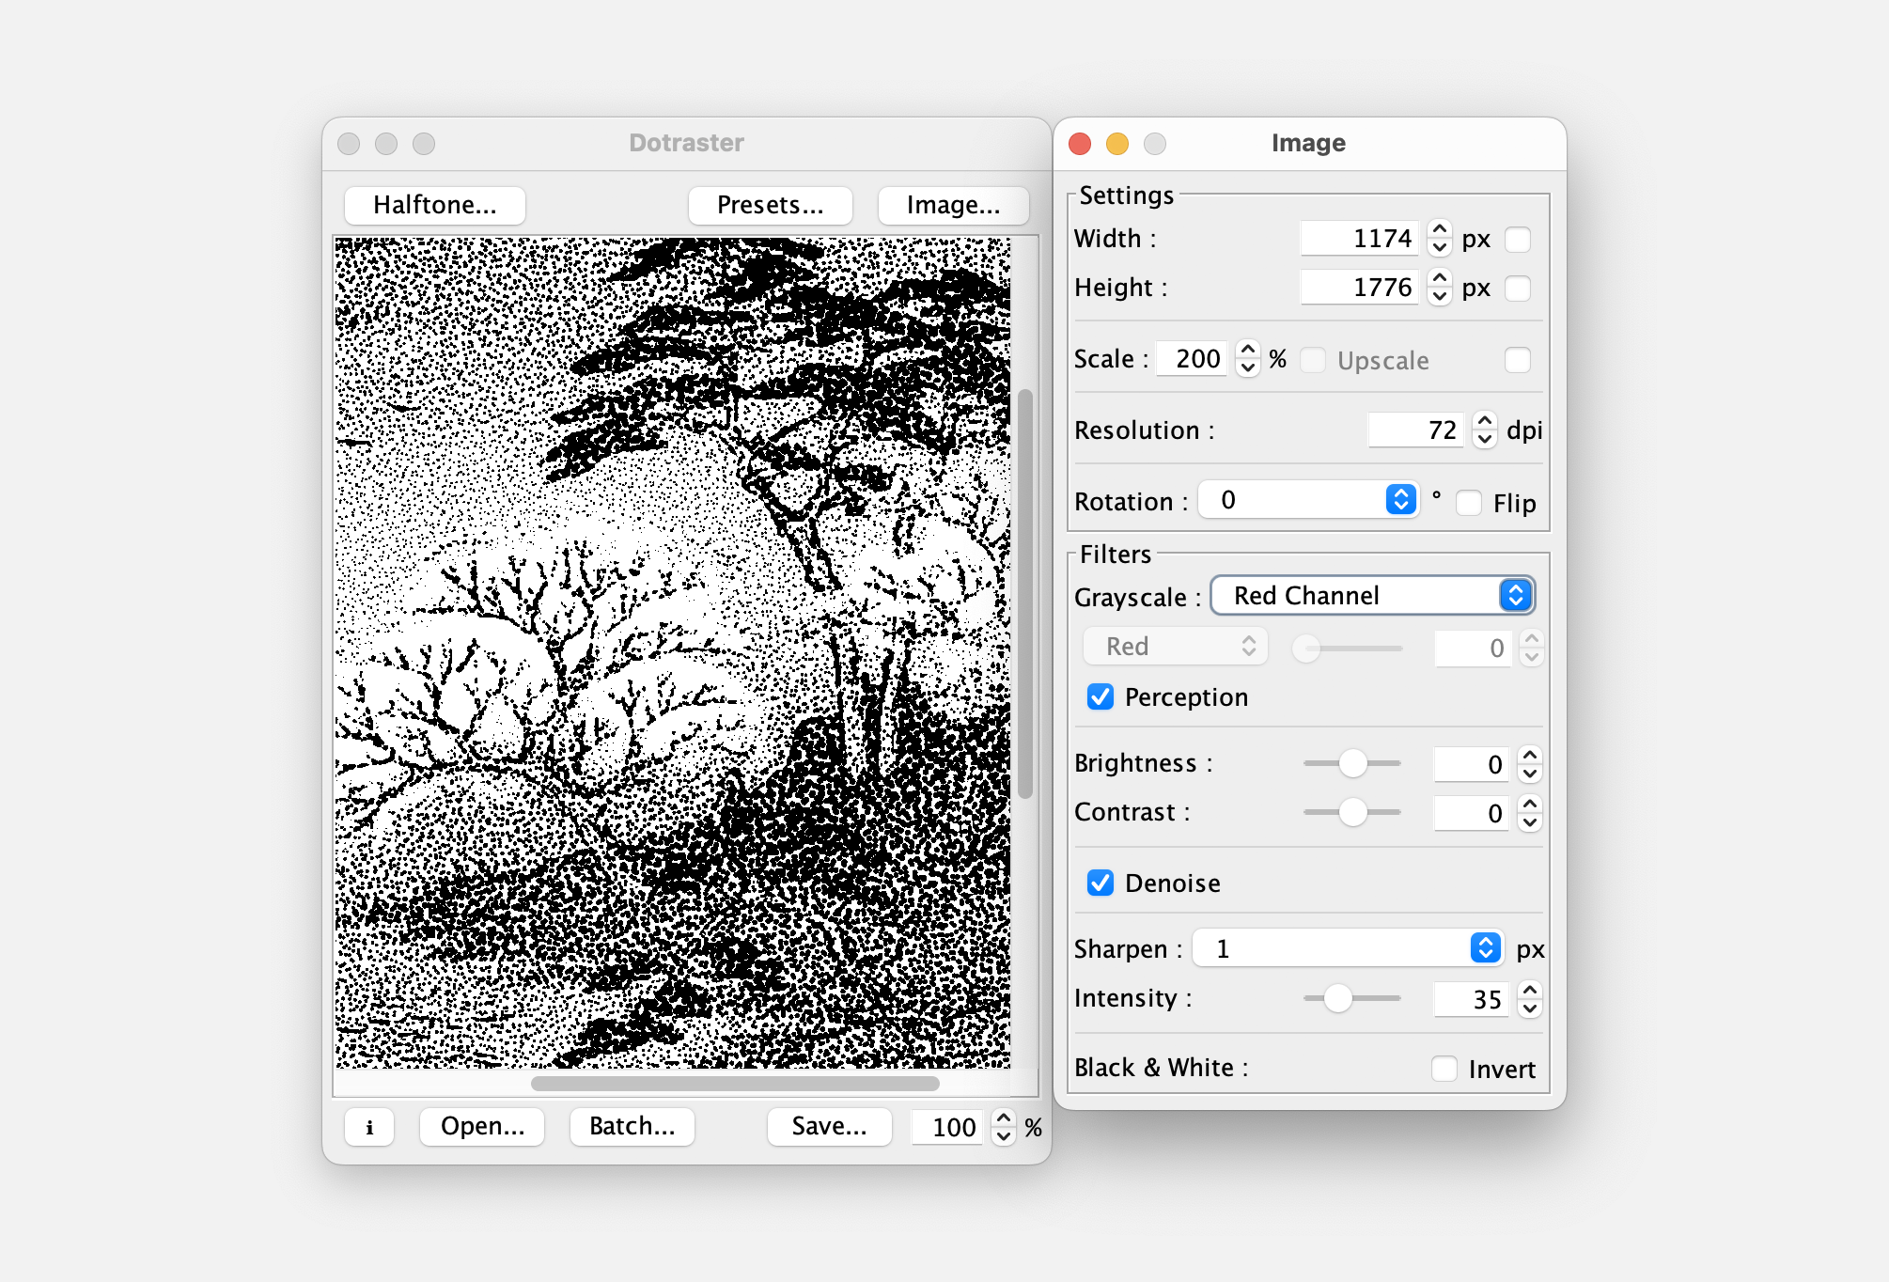Click the Brightness slider handle
The image size is (1889, 1282).
pos(1352,763)
